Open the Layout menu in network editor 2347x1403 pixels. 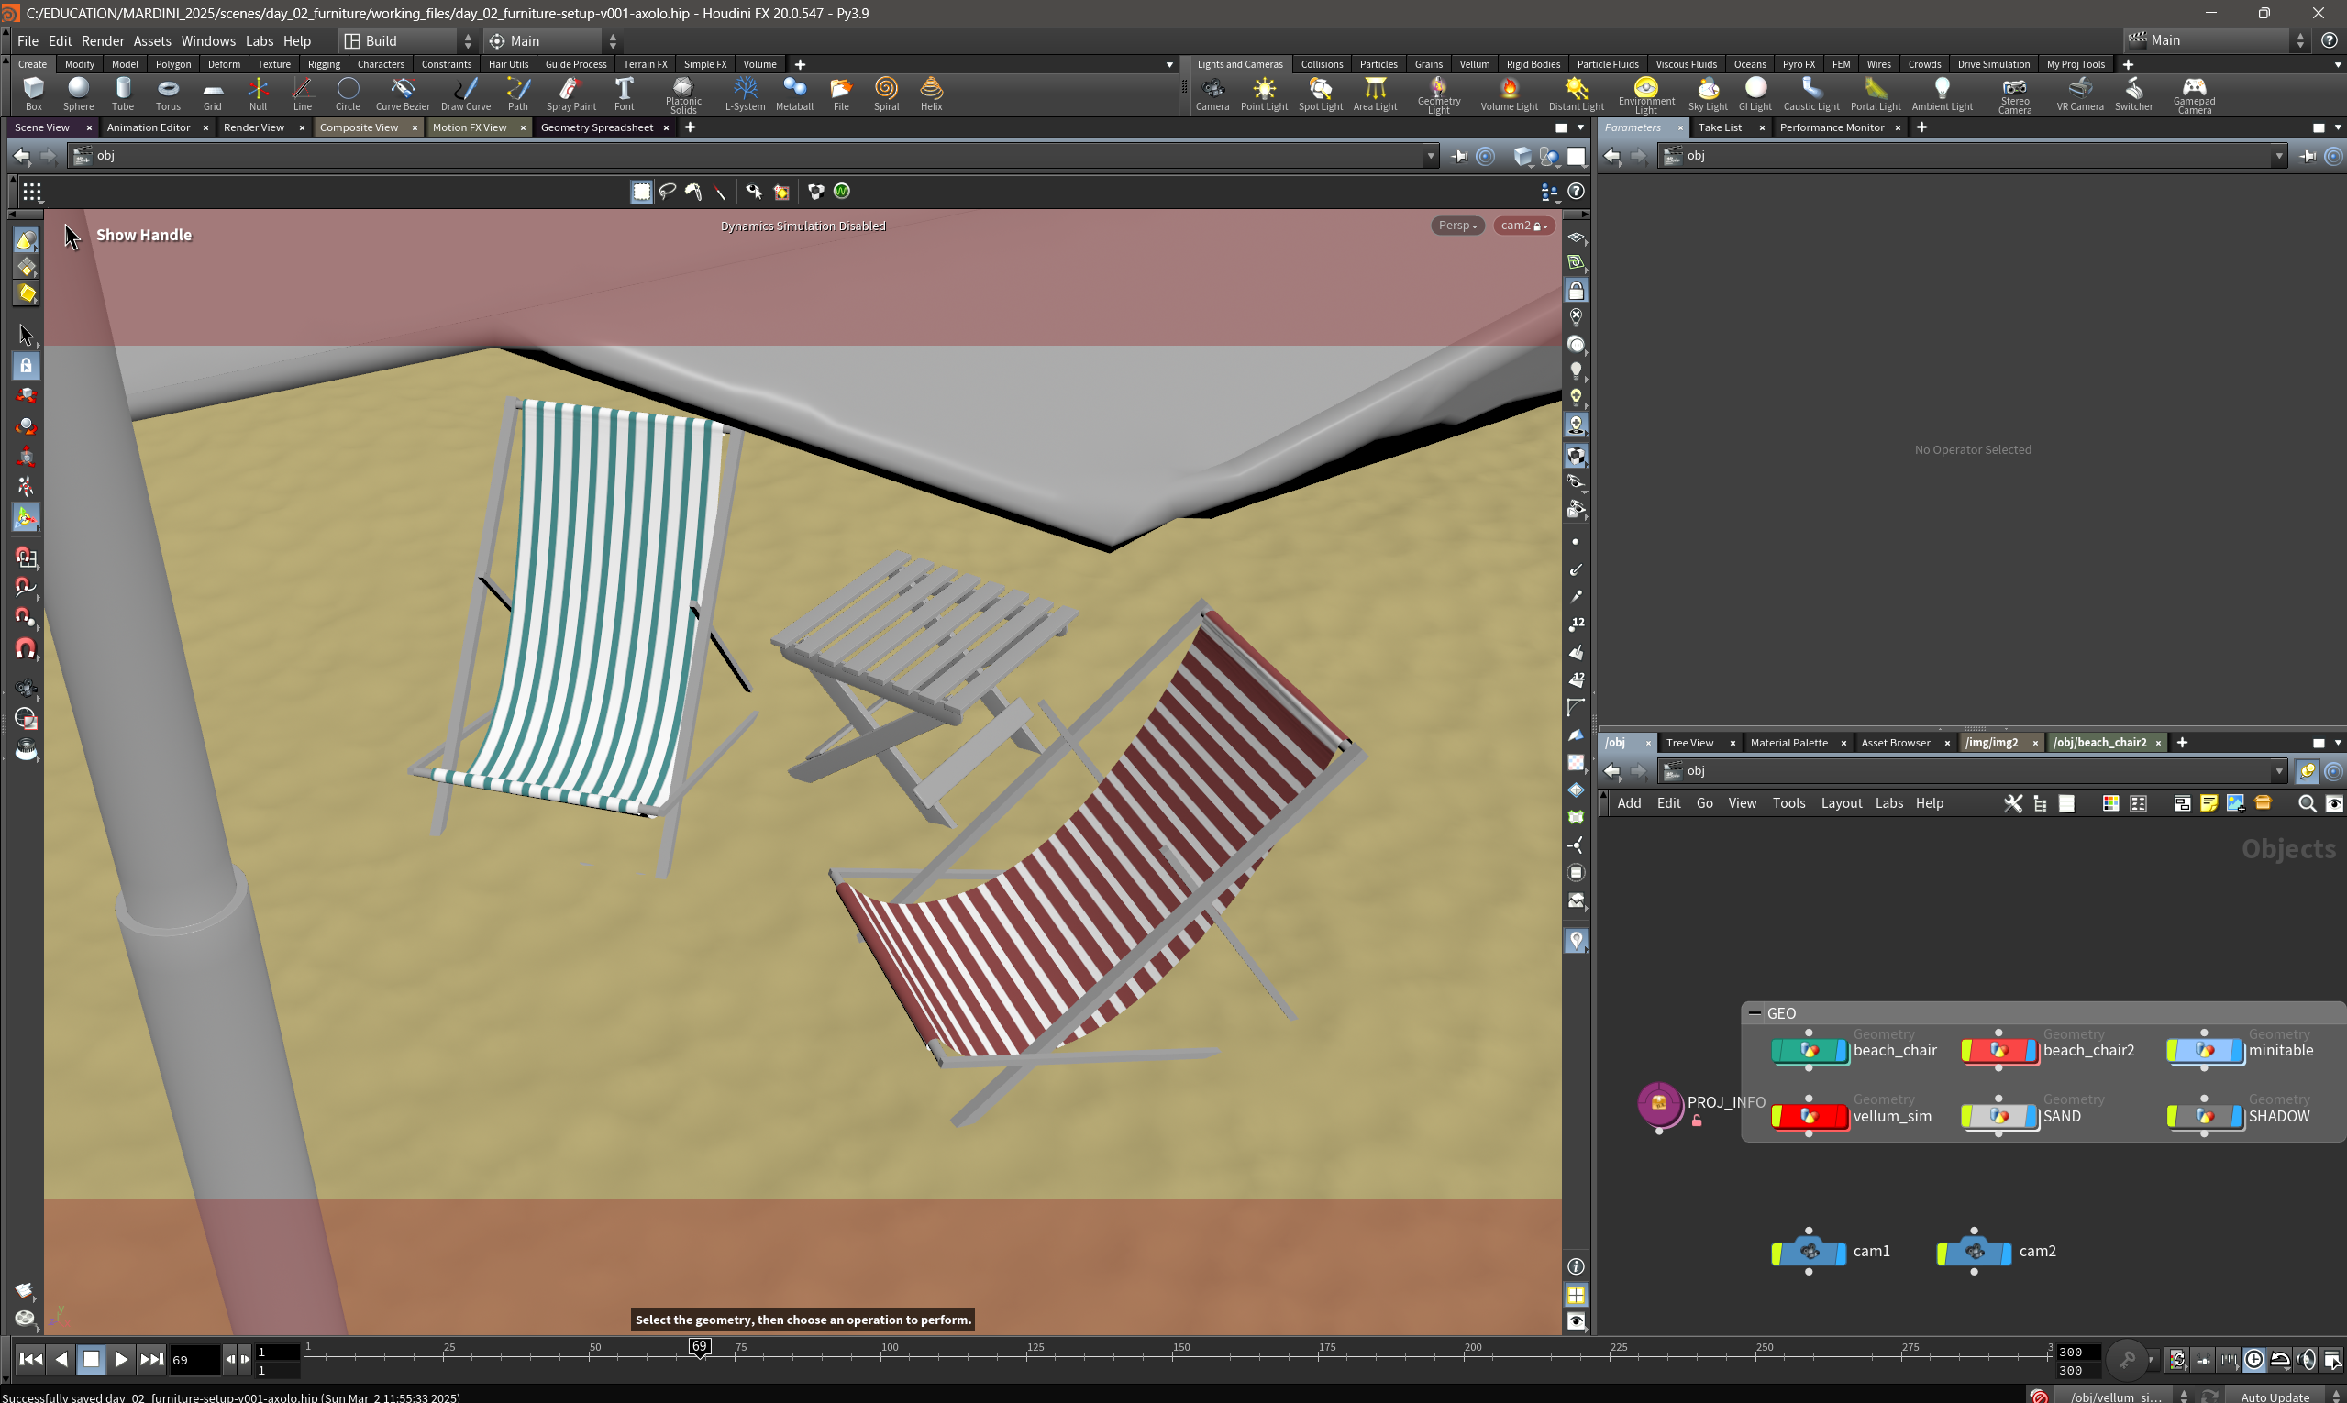coord(1840,802)
